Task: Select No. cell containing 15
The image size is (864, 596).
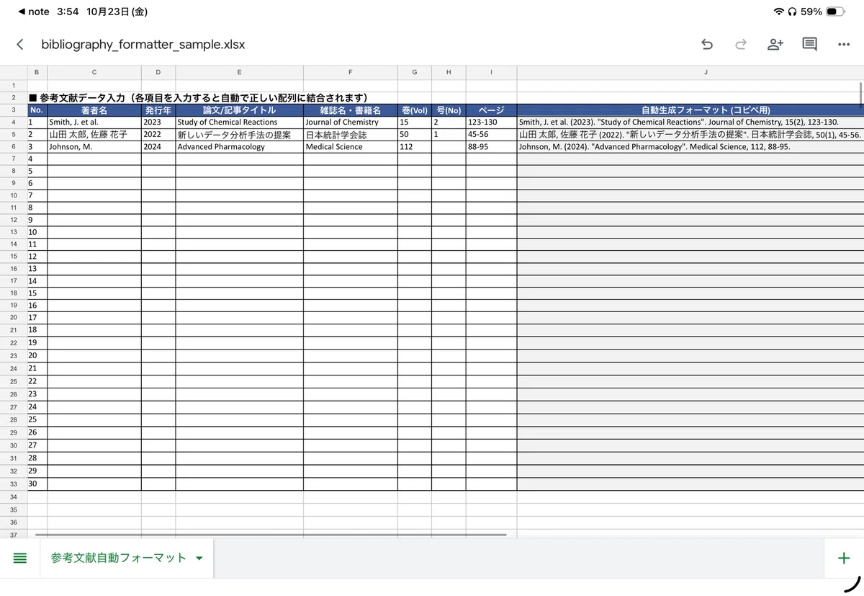Action: [x=37, y=293]
